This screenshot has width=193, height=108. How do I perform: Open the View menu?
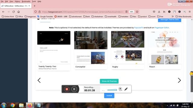click(x=11, y=1)
